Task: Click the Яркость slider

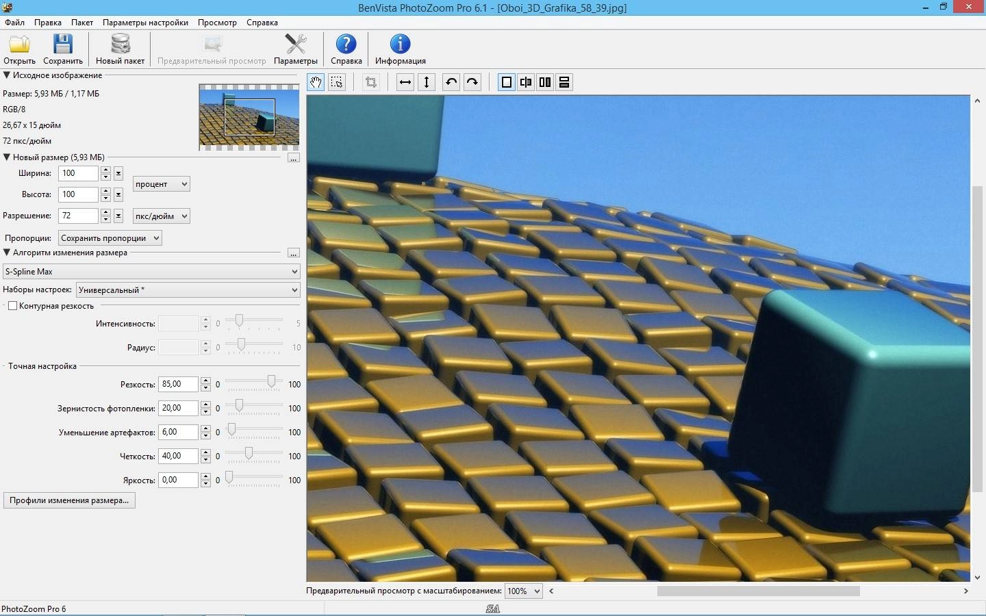Action: coord(253,478)
